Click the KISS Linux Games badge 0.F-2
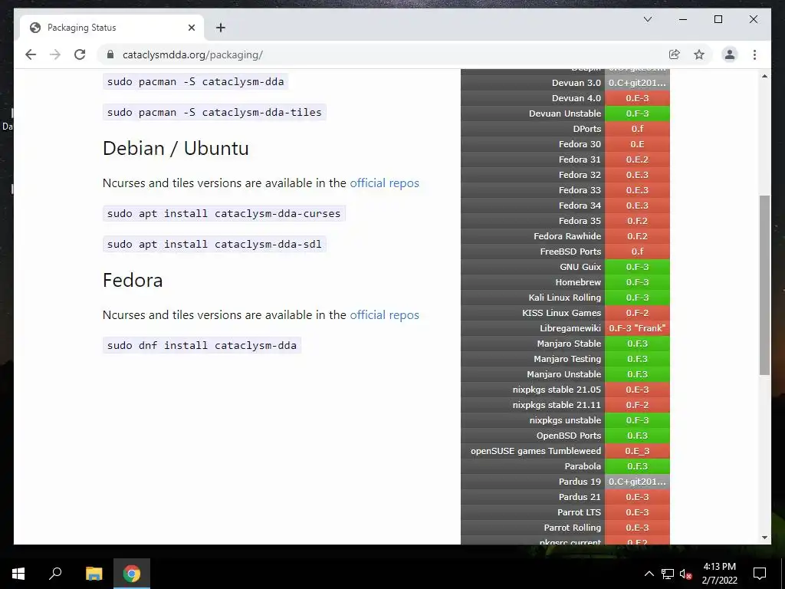This screenshot has height=589, width=785. tap(637, 313)
